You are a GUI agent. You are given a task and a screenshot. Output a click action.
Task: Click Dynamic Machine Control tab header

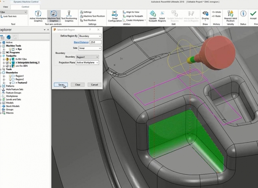[26, 2]
